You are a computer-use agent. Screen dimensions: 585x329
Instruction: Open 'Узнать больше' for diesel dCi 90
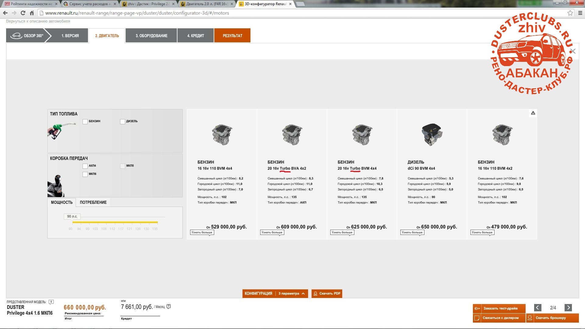point(412,232)
